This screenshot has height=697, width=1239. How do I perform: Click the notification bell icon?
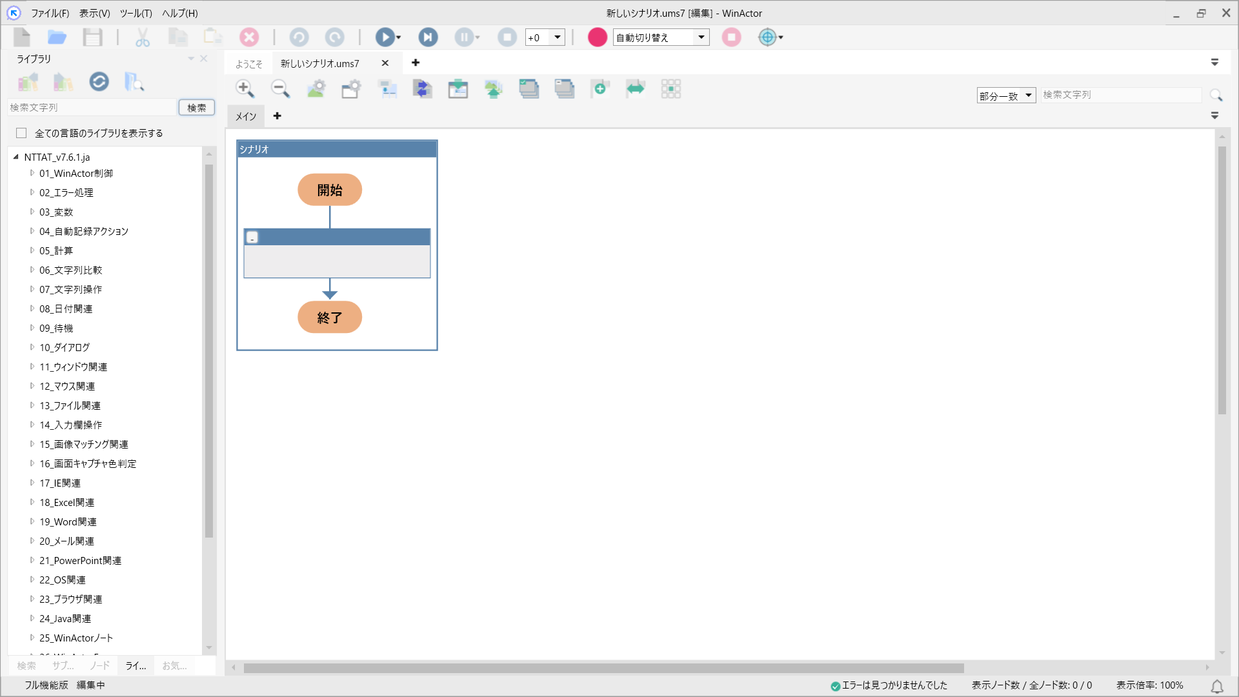(x=1216, y=686)
